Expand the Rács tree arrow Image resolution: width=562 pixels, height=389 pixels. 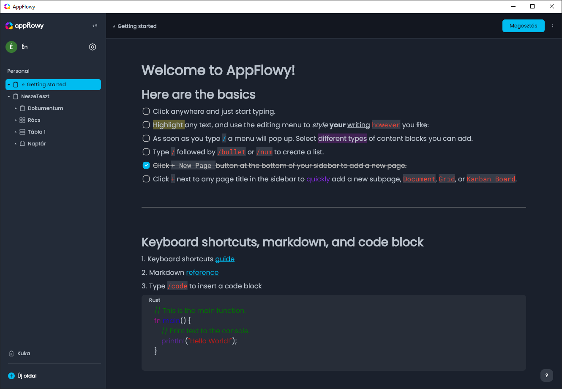(16, 120)
